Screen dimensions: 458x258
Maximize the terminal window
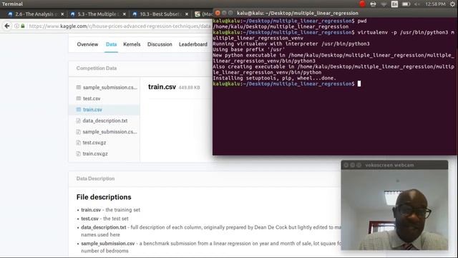pyautogui.click(x=230, y=13)
